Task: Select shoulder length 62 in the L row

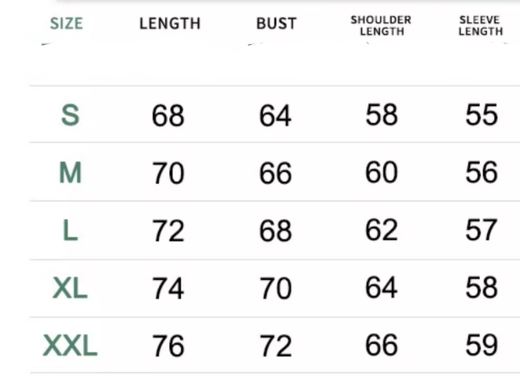Action: click(381, 230)
